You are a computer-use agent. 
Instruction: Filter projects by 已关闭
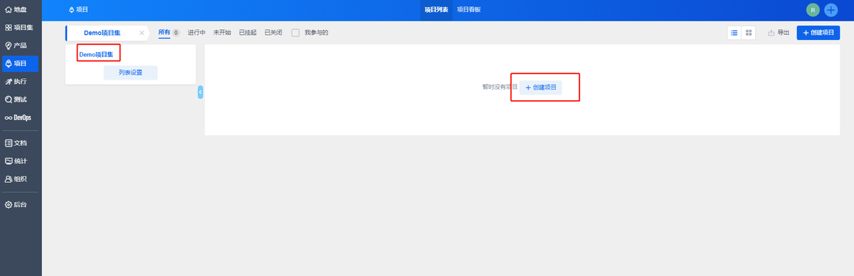[x=273, y=33]
